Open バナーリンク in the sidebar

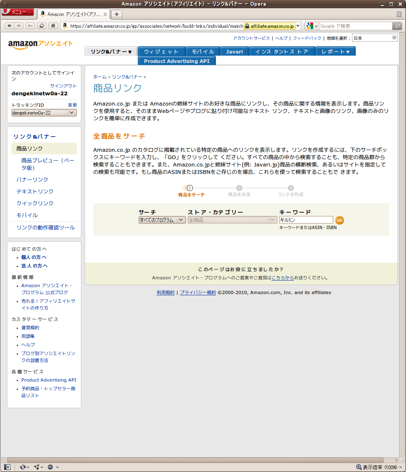click(32, 180)
